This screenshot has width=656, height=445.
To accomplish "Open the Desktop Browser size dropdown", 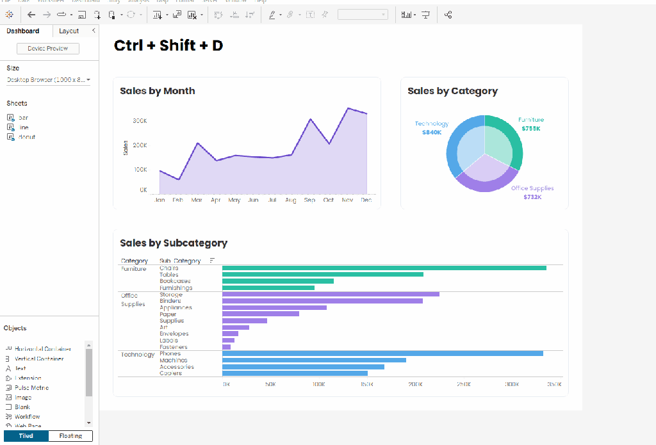I will pyautogui.click(x=49, y=80).
